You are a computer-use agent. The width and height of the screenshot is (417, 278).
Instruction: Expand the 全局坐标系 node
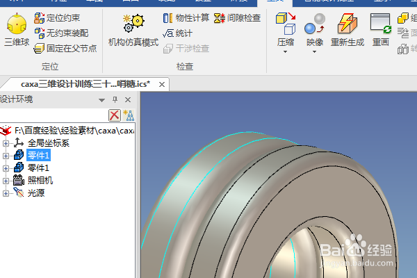pos(6,143)
